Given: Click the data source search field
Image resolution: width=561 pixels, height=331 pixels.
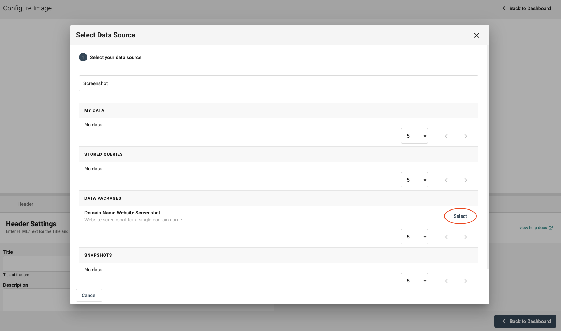Looking at the screenshot, I should 278,83.
